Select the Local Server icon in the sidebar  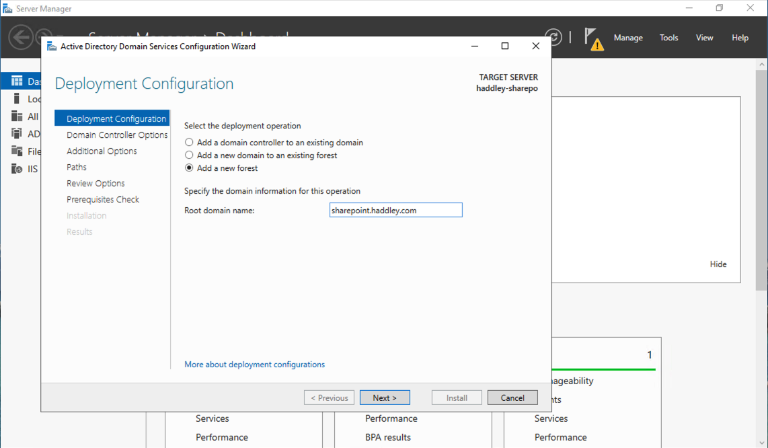tap(17, 98)
